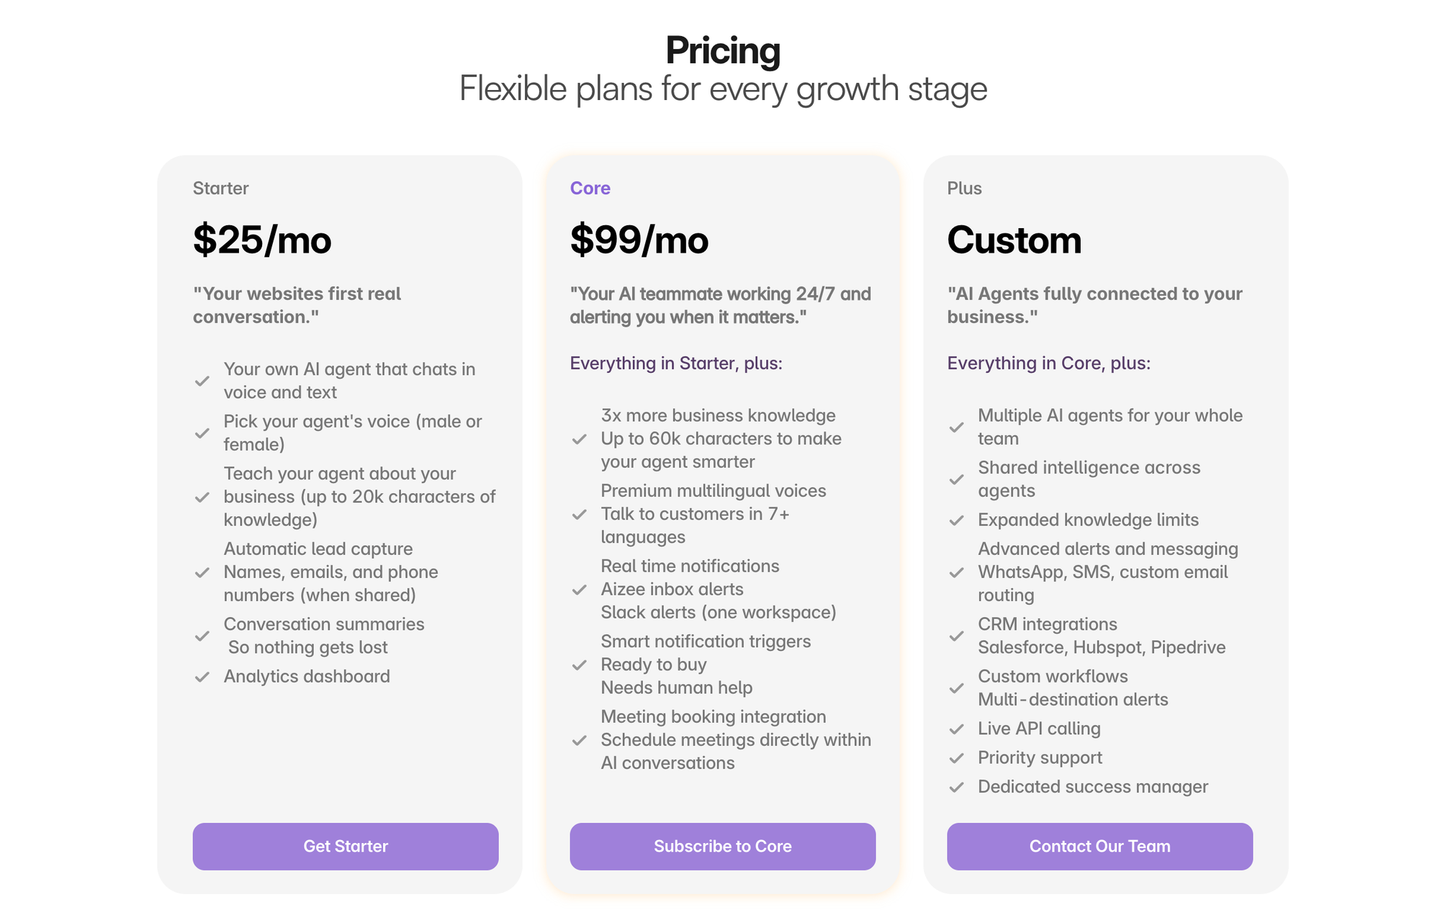1440x920 pixels.
Task: Click checkmark next to CRM integrations
Action: [x=956, y=636]
